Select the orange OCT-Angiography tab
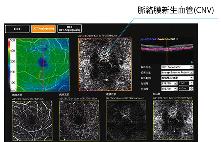The height and width of the screenshot is (142, 221). [x=43, y=29]
